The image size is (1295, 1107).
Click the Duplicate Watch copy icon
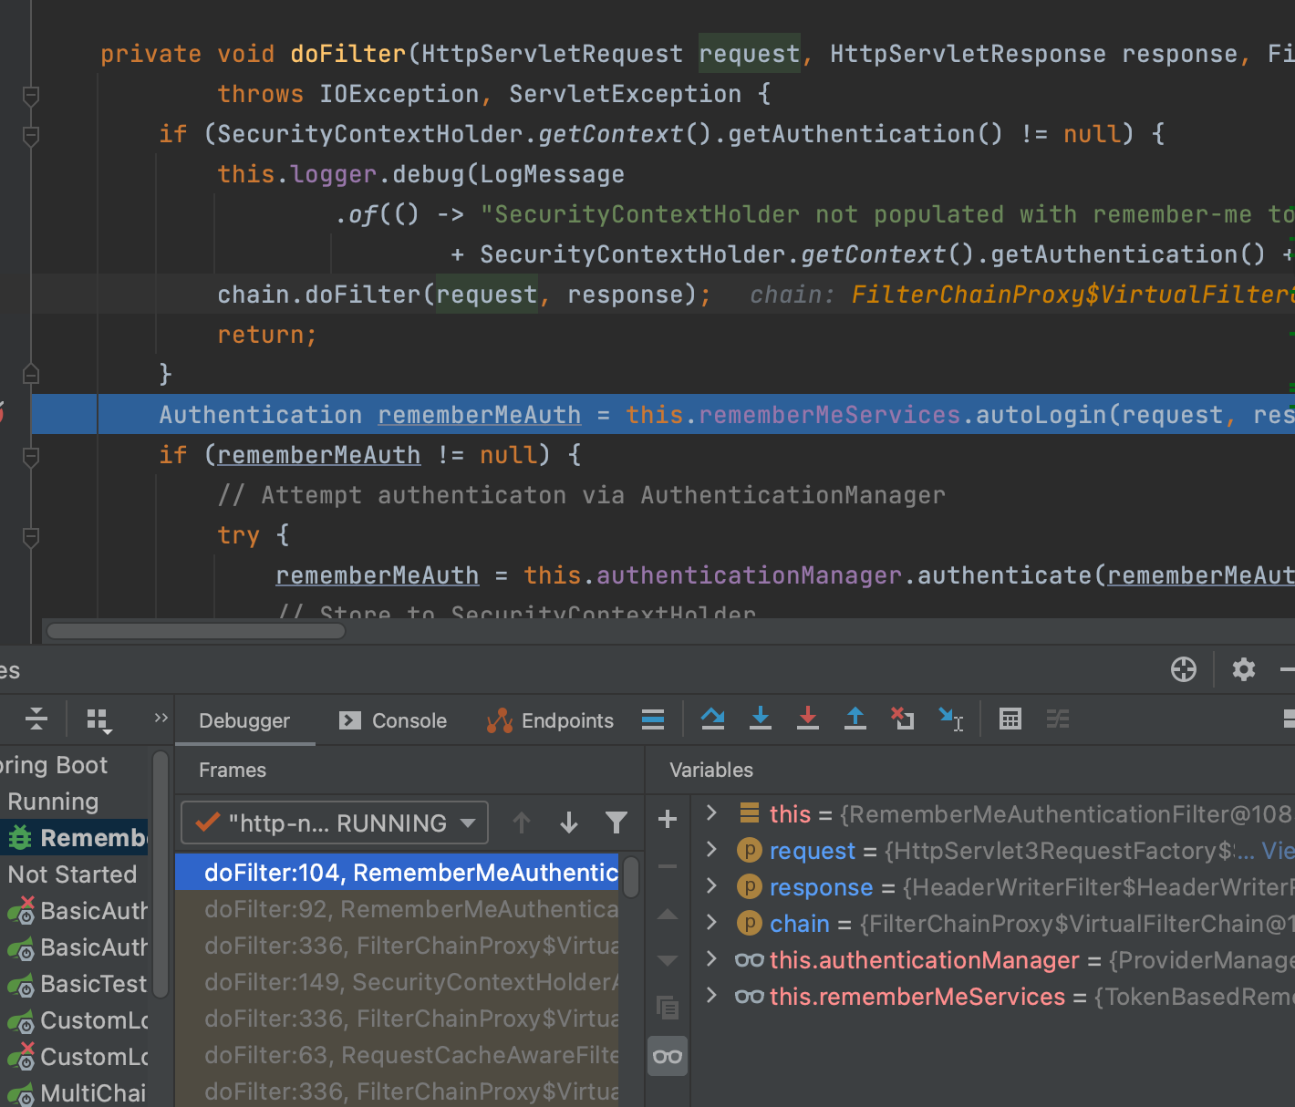[668, 1008]
